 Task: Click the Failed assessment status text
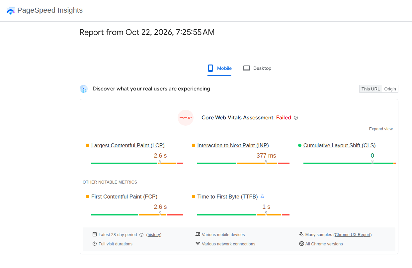(284, 118)
